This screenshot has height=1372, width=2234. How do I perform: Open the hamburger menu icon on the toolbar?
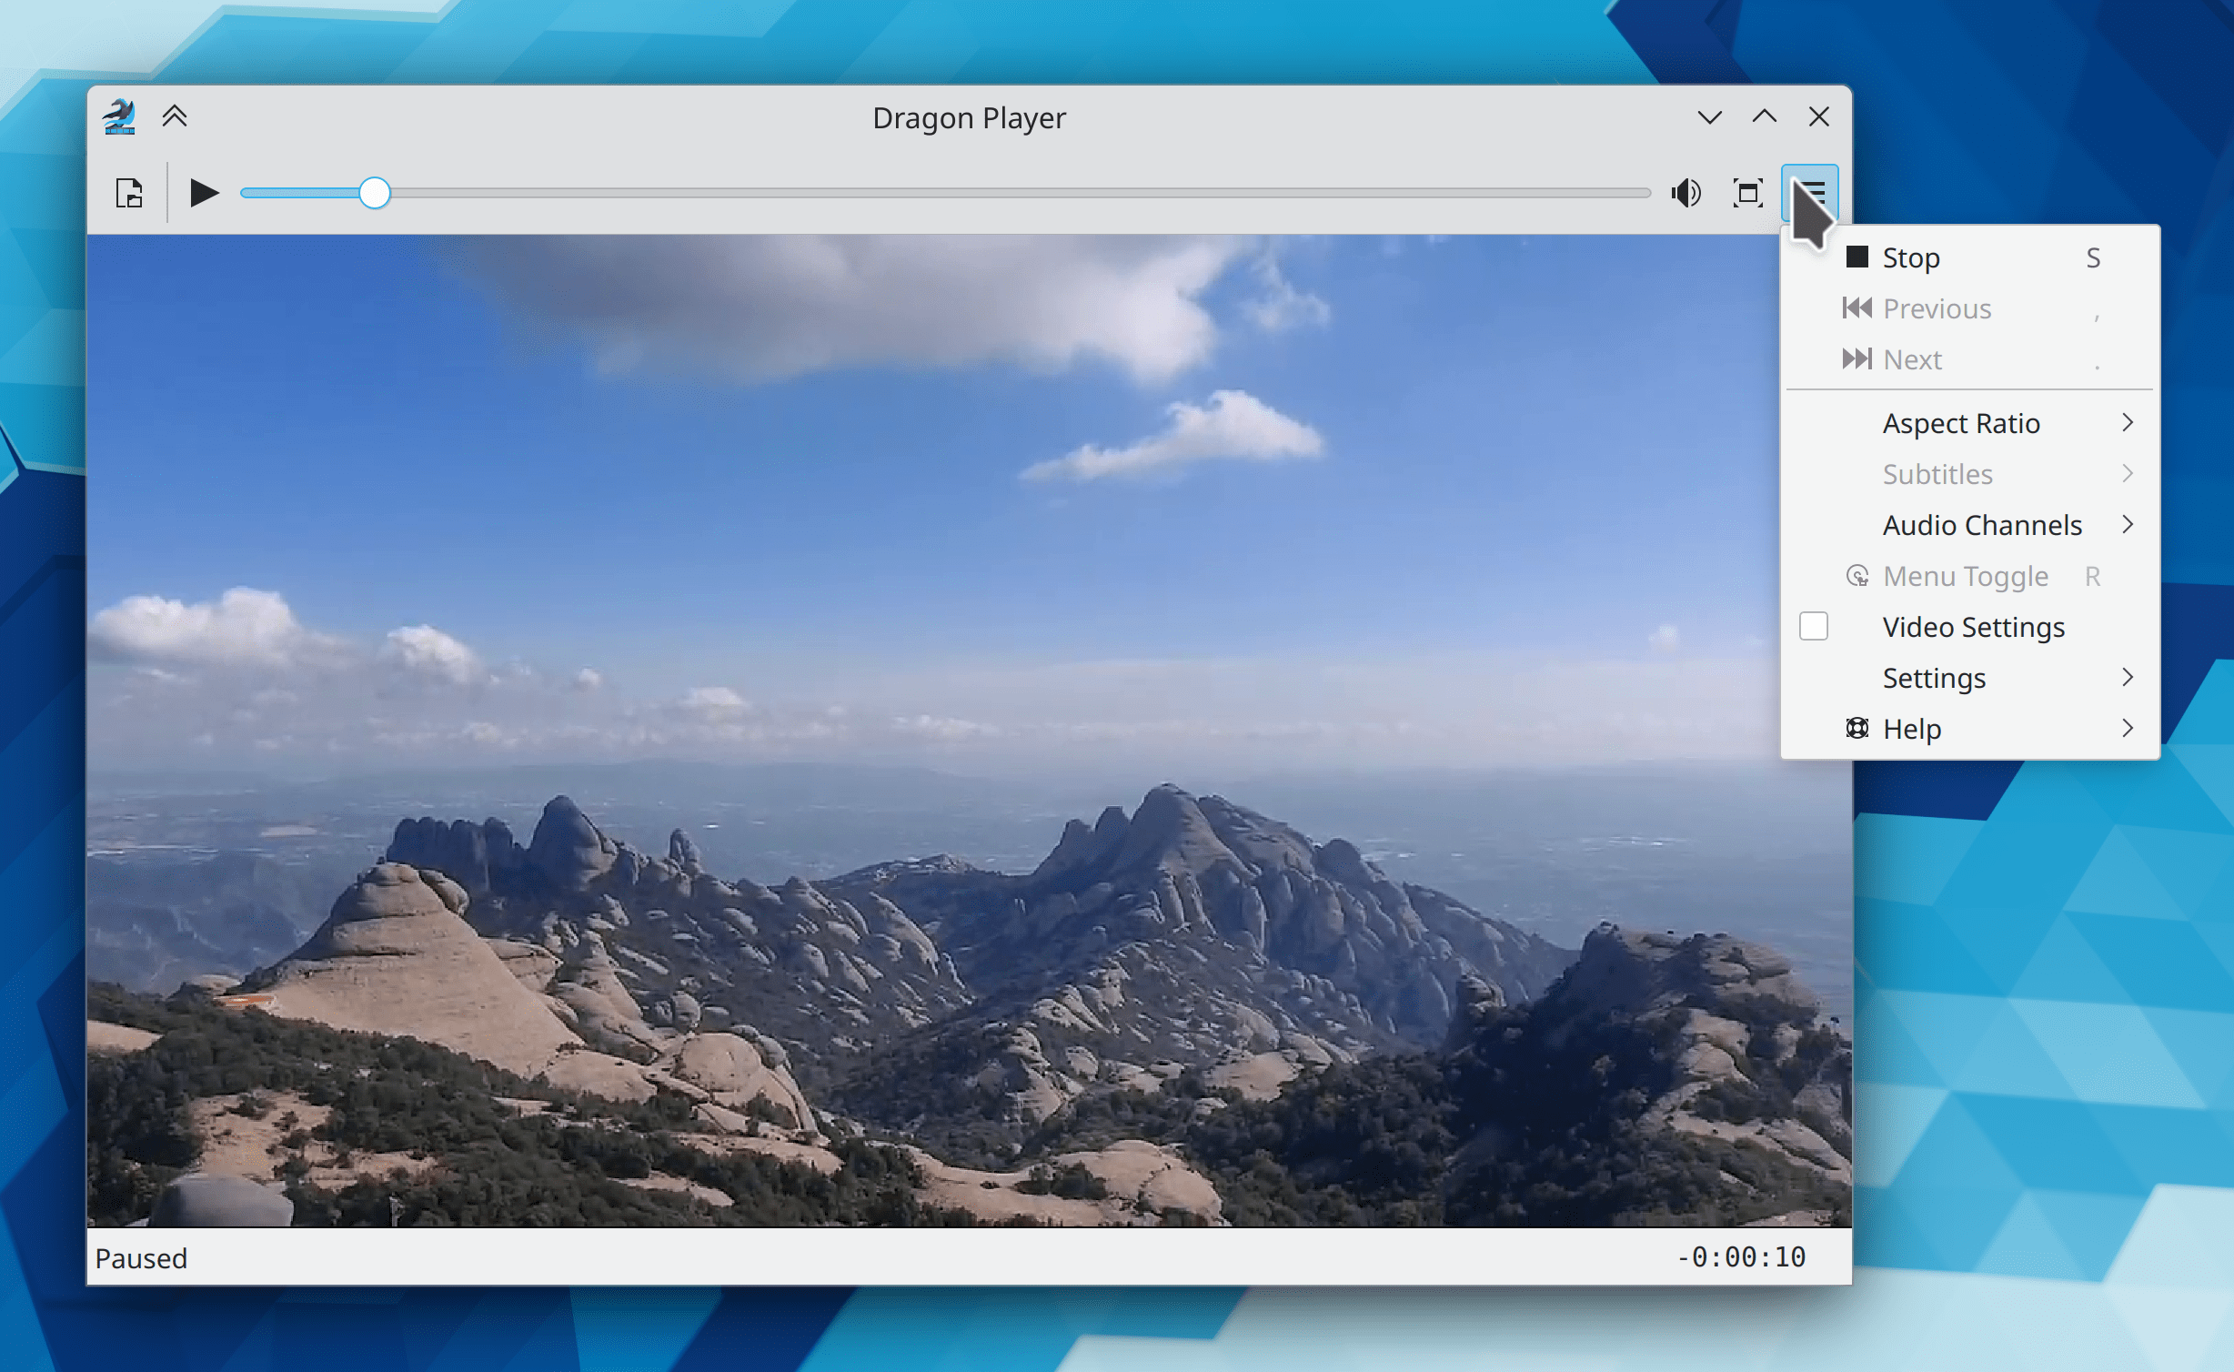point(1812,192)
